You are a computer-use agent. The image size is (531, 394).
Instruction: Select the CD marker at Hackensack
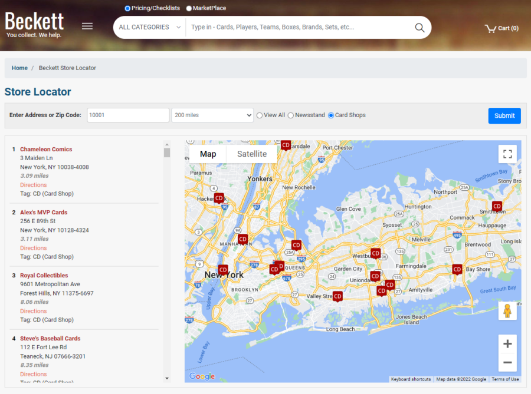(219, 198)
